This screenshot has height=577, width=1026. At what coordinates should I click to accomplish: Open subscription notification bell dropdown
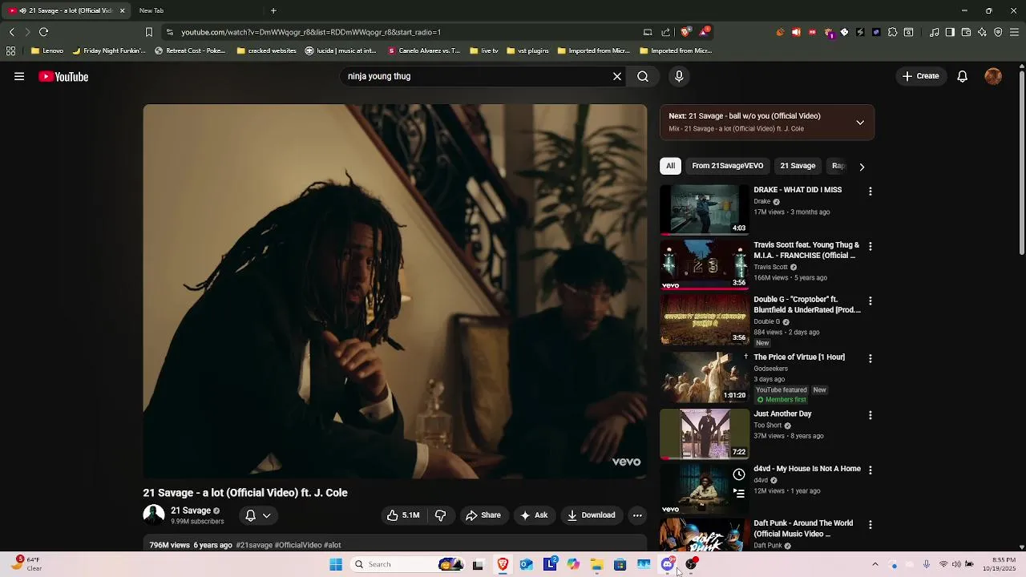[258, 515]
